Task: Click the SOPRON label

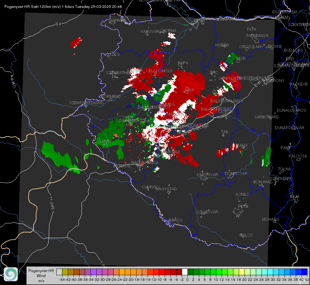Action: coord(117,20)
